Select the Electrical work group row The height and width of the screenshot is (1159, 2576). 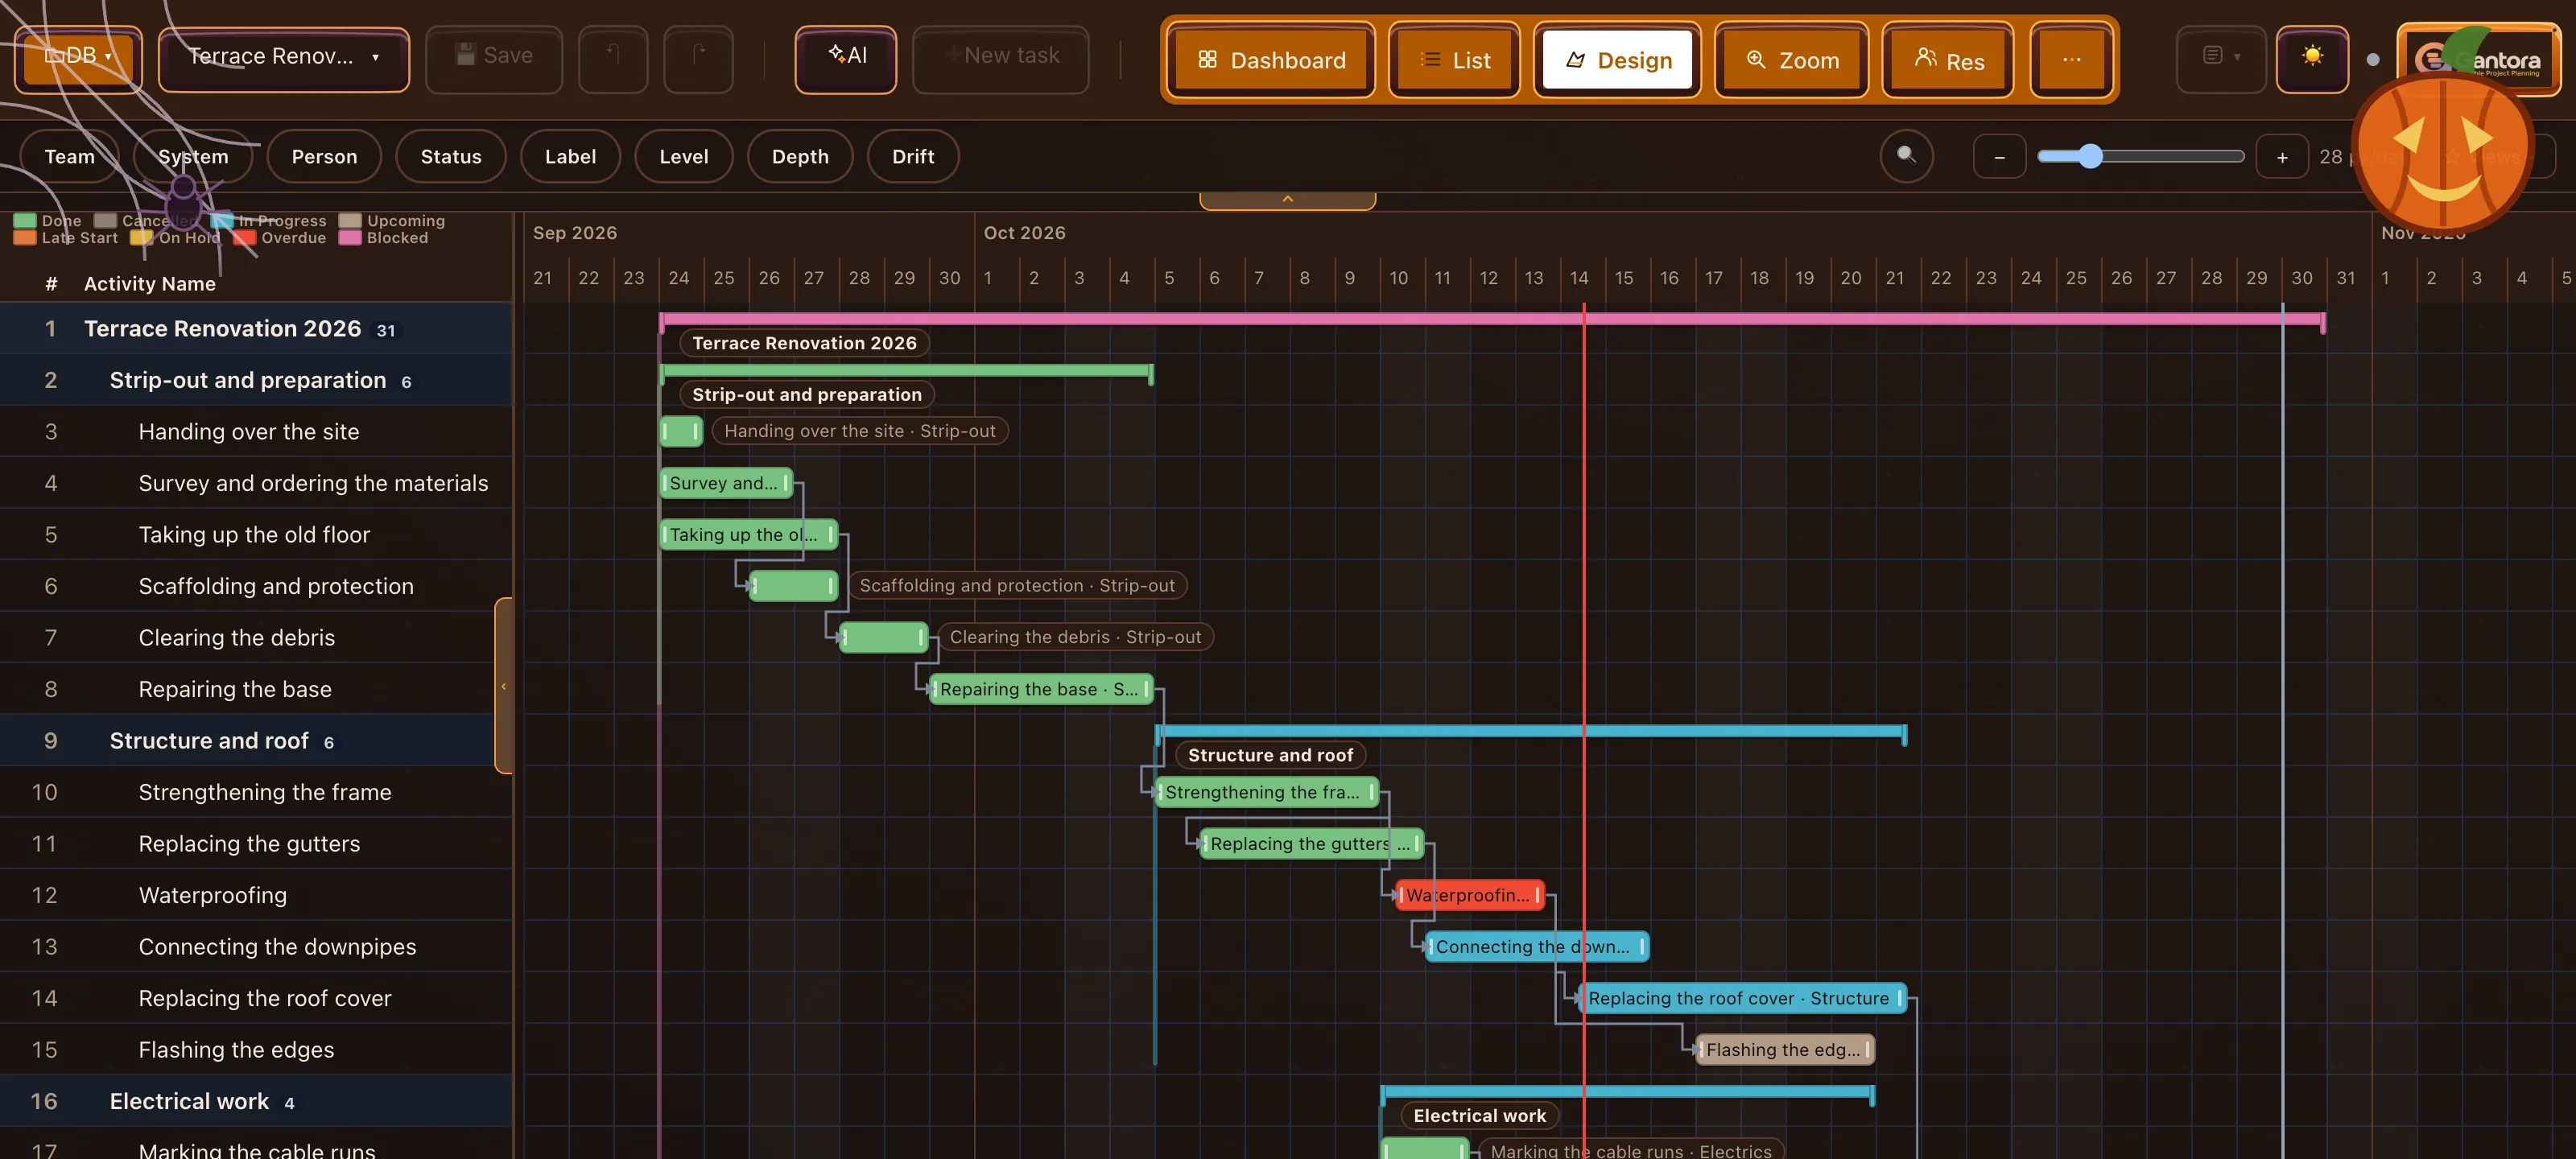256,1101
